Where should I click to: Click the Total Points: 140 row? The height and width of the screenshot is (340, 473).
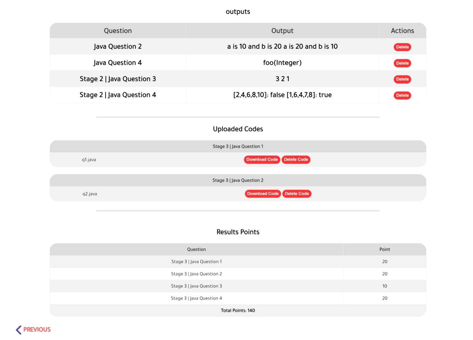point(238,311)
